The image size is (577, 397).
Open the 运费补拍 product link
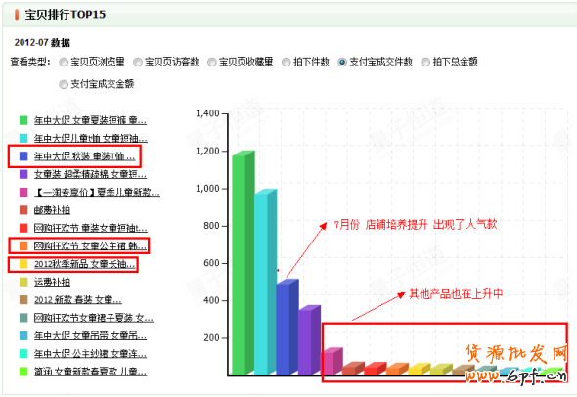point(52,282)
